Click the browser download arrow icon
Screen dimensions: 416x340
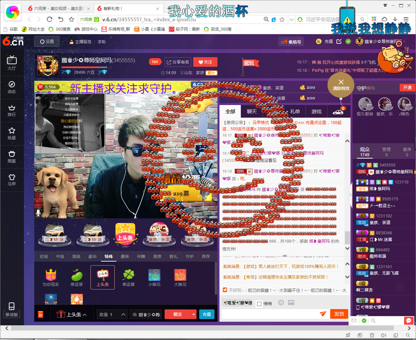pos(395,19)
